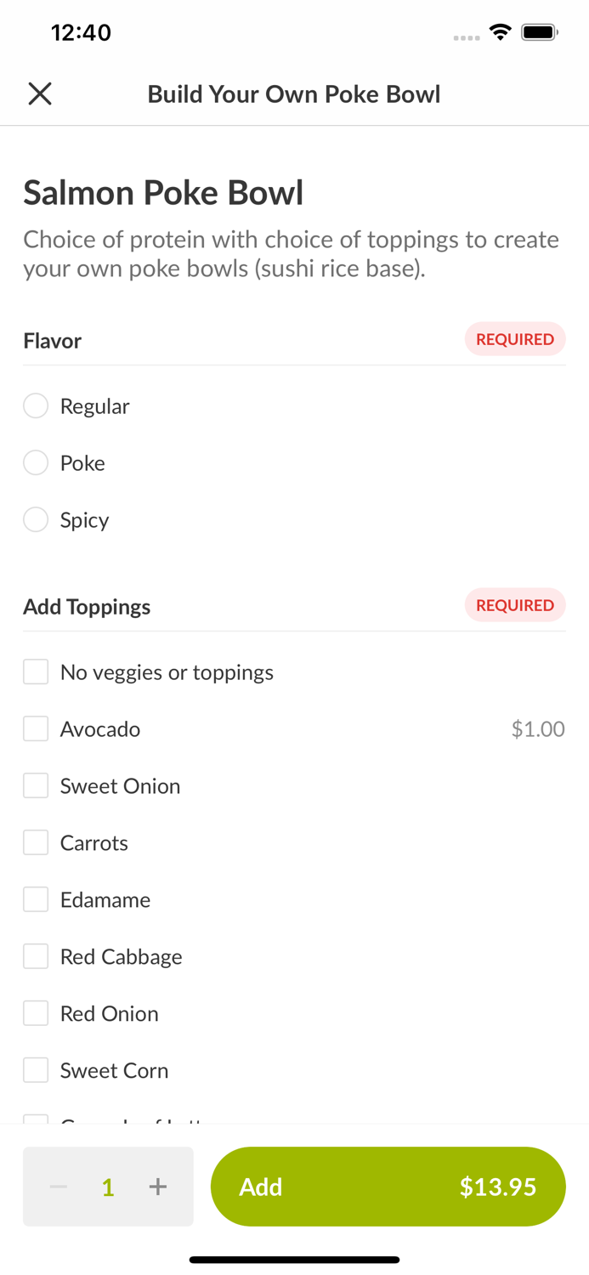Screen dimensions: 589x1275
Task: Tap the minus icon to decrease quantity
Action: pyautogui.click(x=58, y=1187)
